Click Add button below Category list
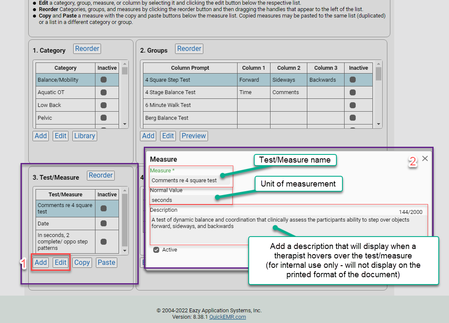The height and width of the screenshot is (323, 449). [41, 136]
